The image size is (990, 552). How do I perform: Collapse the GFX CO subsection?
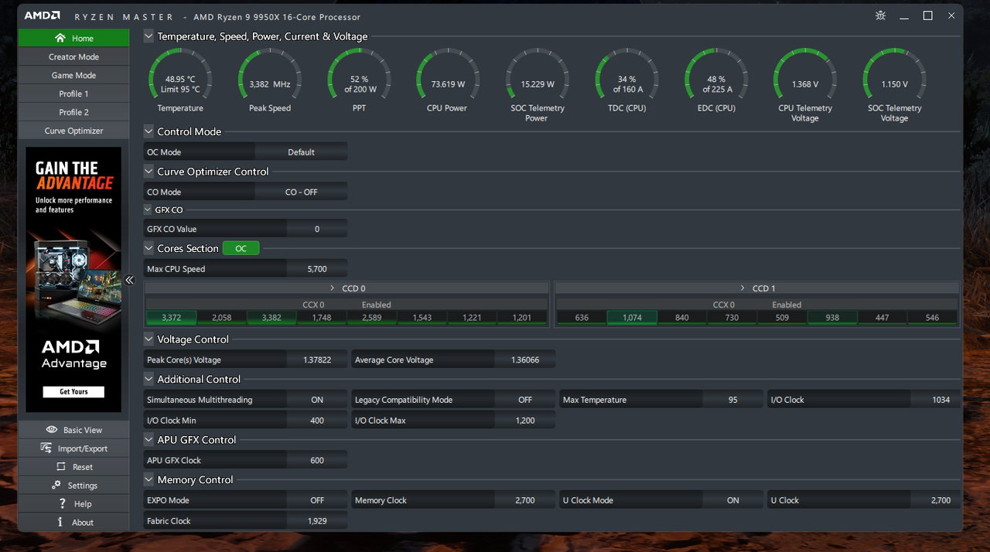[148, 210]
